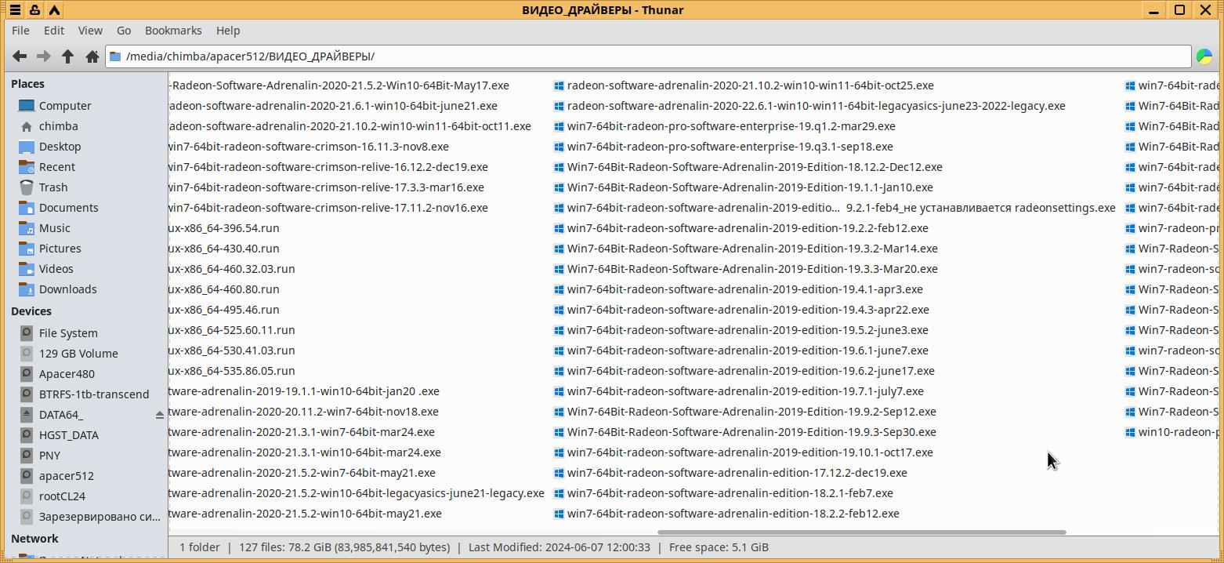Open the Bookmarks menu

pos(173,31)
